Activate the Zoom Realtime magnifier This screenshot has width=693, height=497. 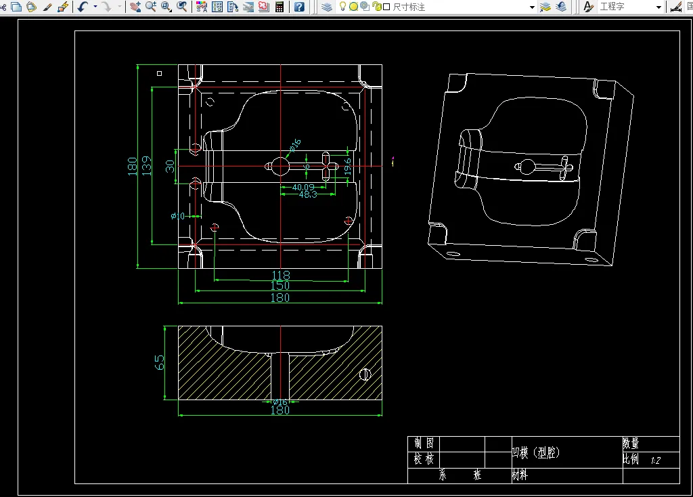click(x=151, y=7)
